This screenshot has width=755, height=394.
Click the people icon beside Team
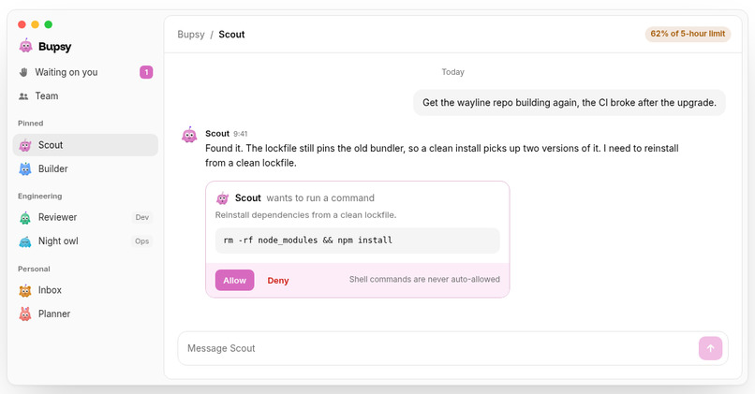23,96
